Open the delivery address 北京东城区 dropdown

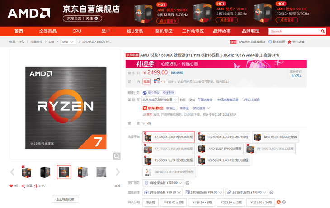coord(160,100)
